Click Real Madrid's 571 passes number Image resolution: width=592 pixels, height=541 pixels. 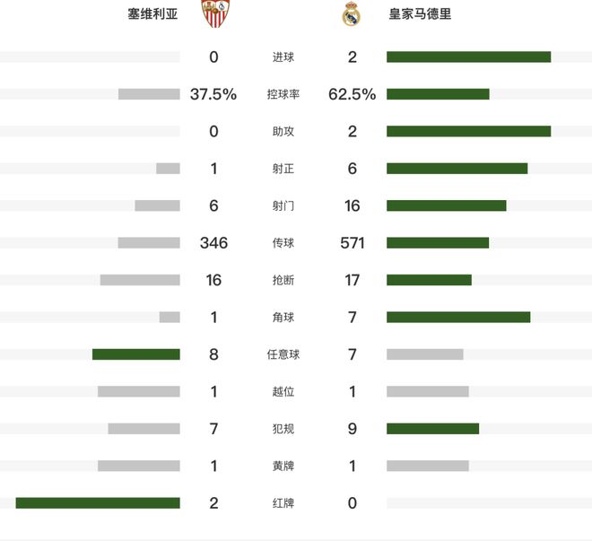(352, 243)
